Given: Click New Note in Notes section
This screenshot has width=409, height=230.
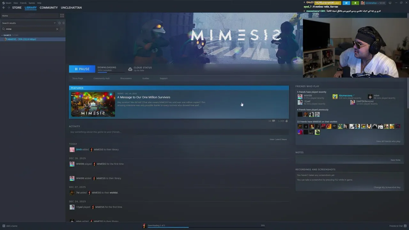Looking at the screenshot, I should coord(396,160).
